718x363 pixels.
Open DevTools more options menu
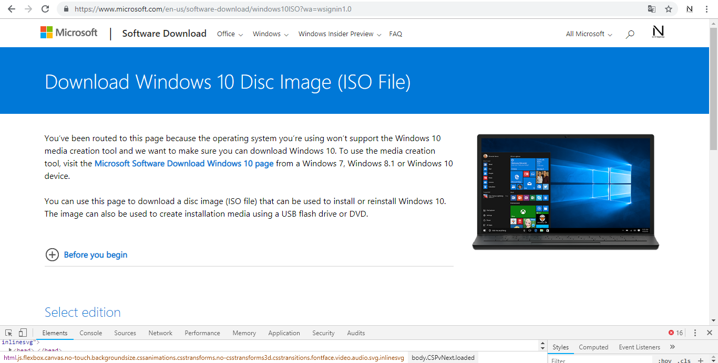(x=695, y=333)
